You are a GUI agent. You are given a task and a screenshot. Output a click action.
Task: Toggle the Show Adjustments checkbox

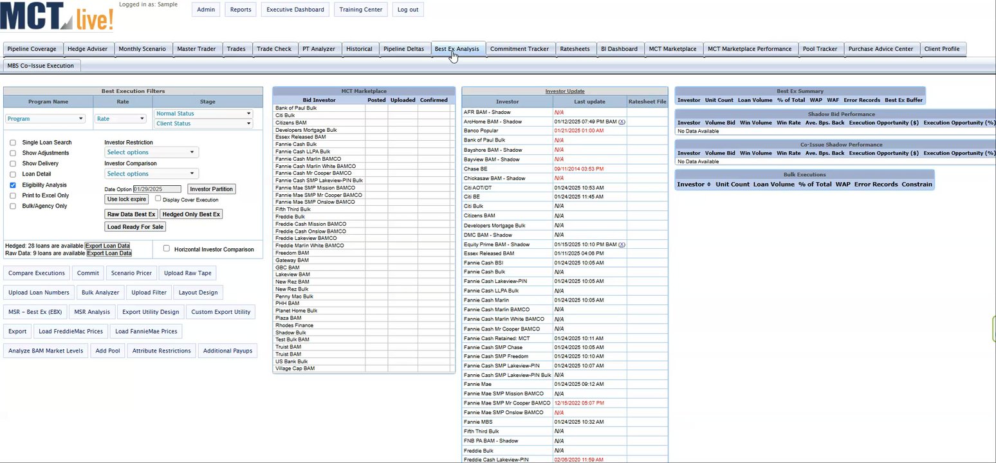pos(14,153)
